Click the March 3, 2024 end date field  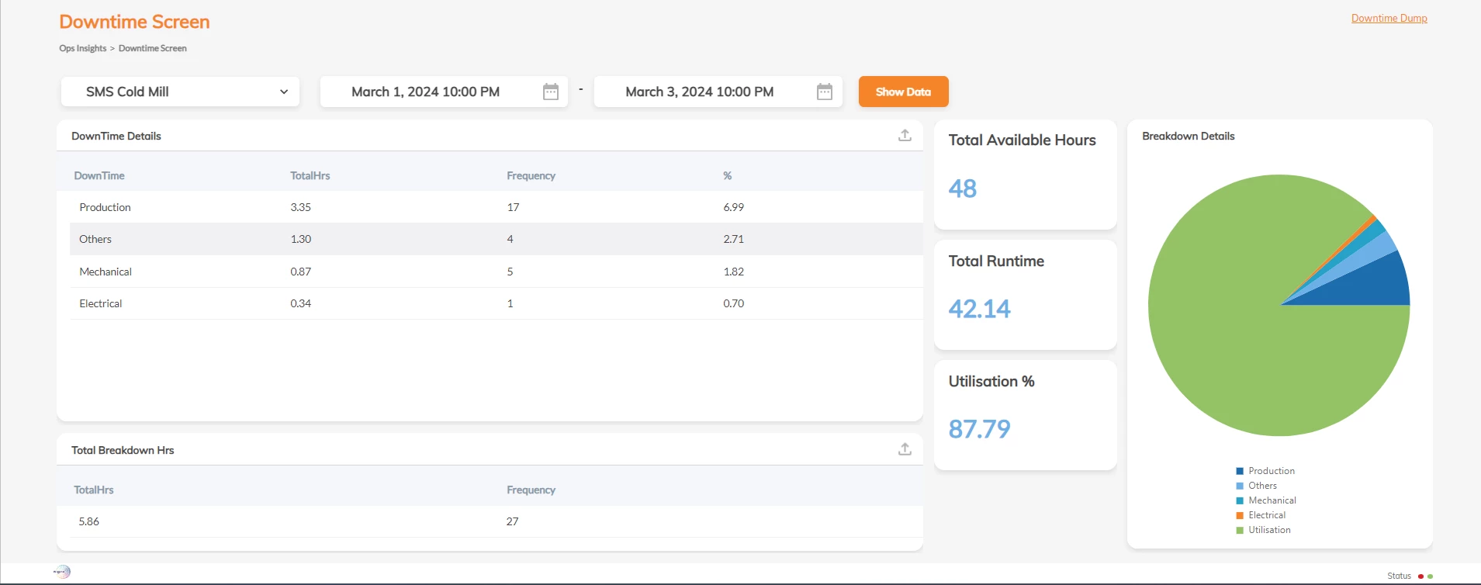point(718,92)
